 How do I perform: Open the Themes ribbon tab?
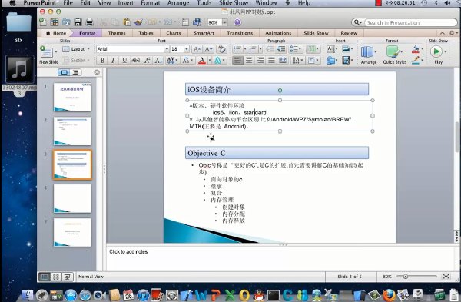click(x=117, y=33)
